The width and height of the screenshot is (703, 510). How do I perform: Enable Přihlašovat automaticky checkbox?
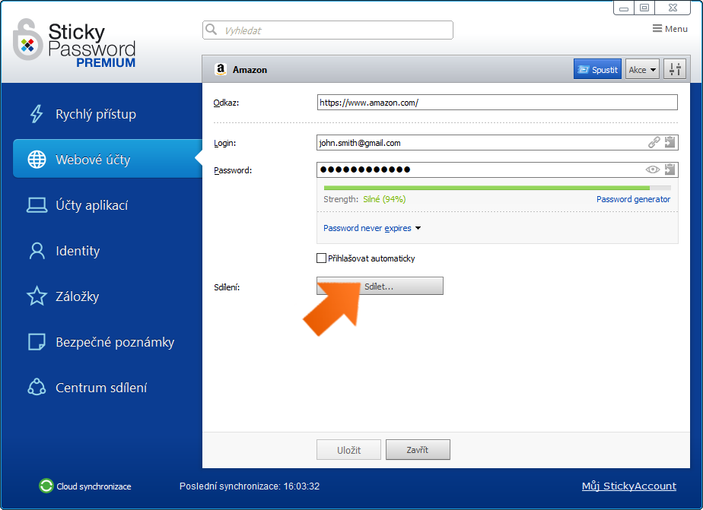(321, 258)
